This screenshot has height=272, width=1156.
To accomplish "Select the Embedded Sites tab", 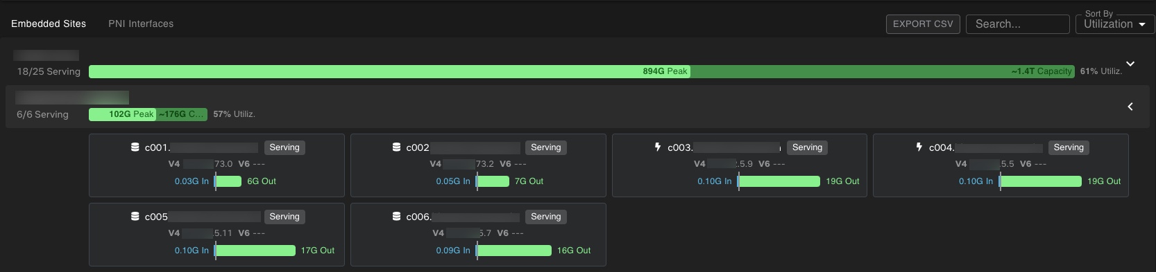I will [x=49, y=24].
